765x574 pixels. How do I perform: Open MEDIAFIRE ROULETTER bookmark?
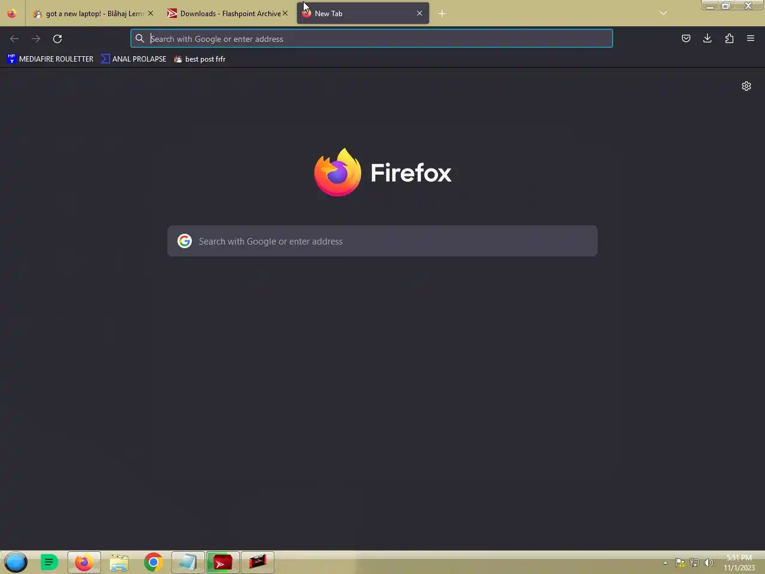pyautogui.click(x=50, y=59)
